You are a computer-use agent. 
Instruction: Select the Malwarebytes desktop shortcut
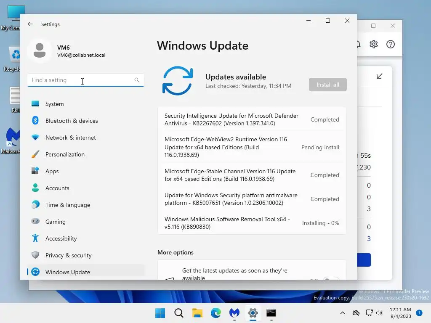point(11,140)
